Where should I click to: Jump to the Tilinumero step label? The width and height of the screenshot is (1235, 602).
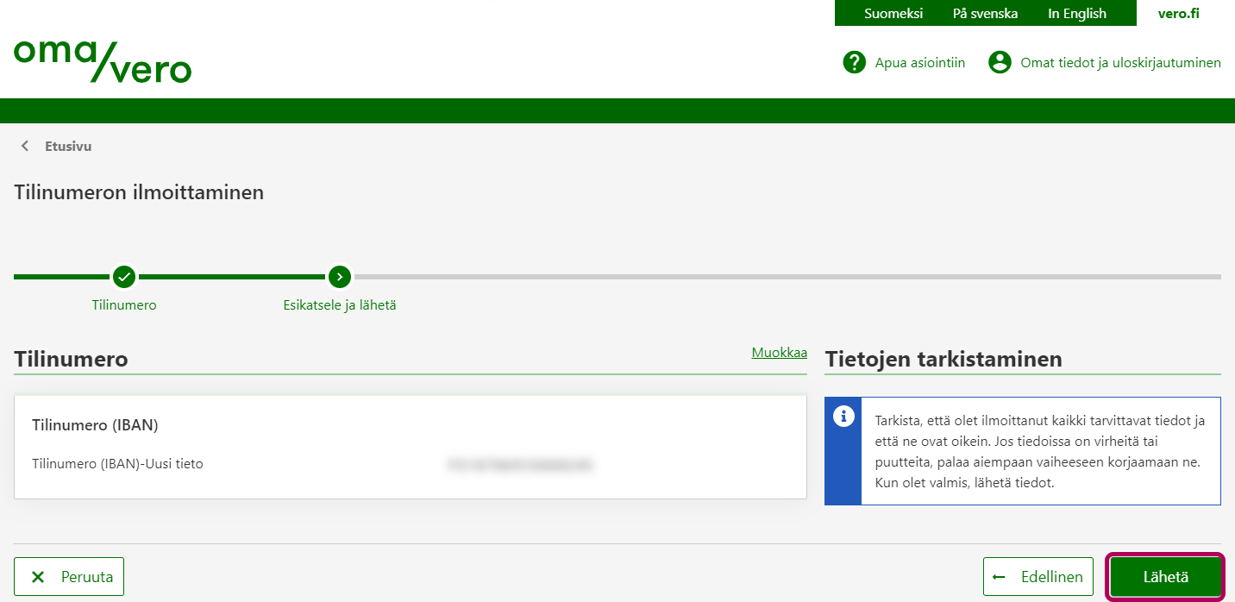[x=124, y=304]
